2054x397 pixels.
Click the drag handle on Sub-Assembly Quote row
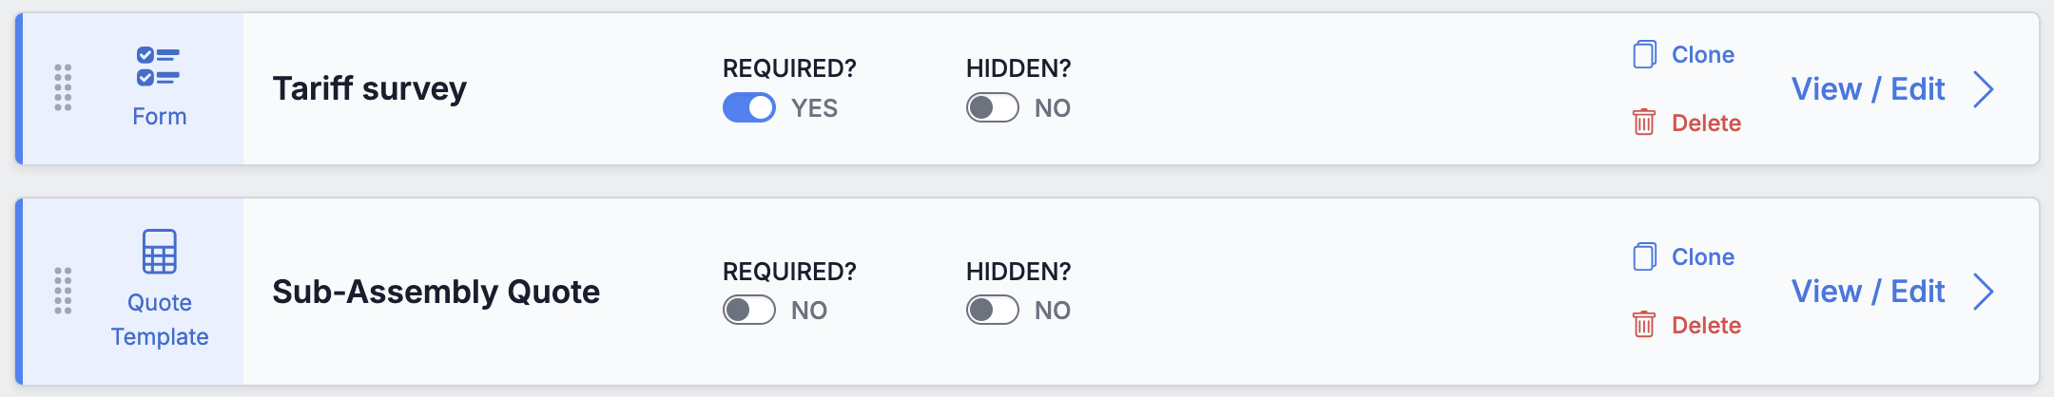coord(63,291)
